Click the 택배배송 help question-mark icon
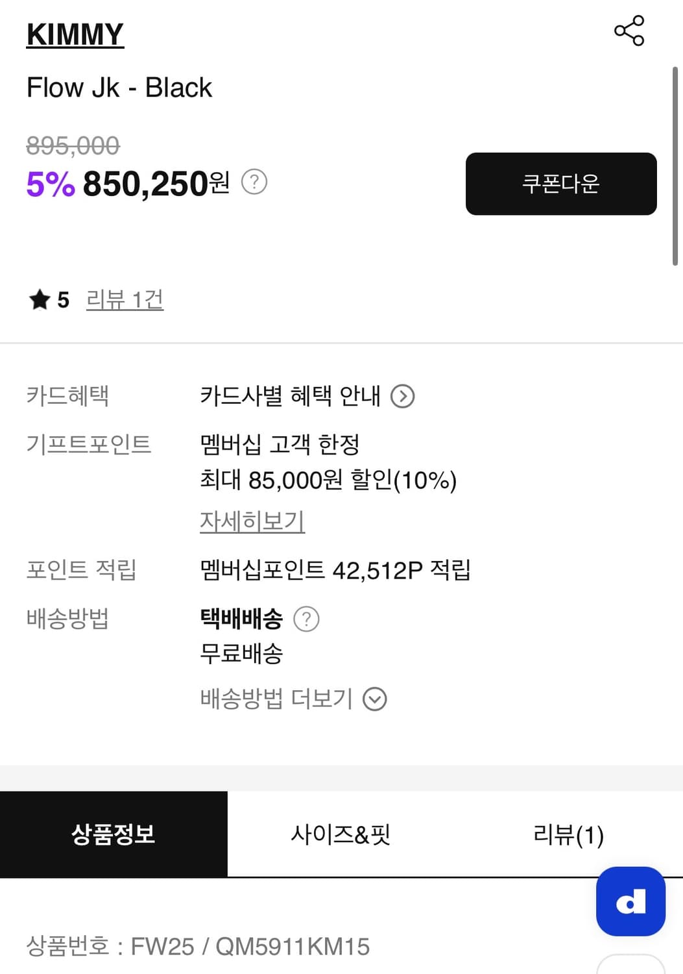The image size is (683, 974). pyautogui.click(x=306, y=619)
